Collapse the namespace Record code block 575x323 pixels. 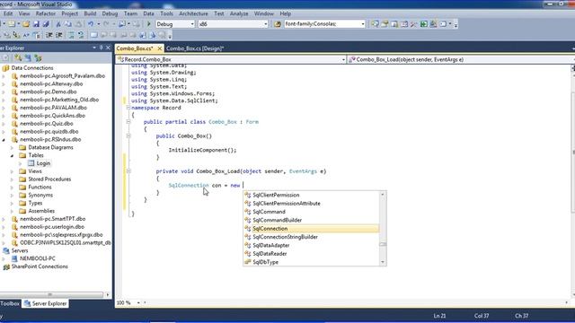pyautogui.click(x=128, y=108)
